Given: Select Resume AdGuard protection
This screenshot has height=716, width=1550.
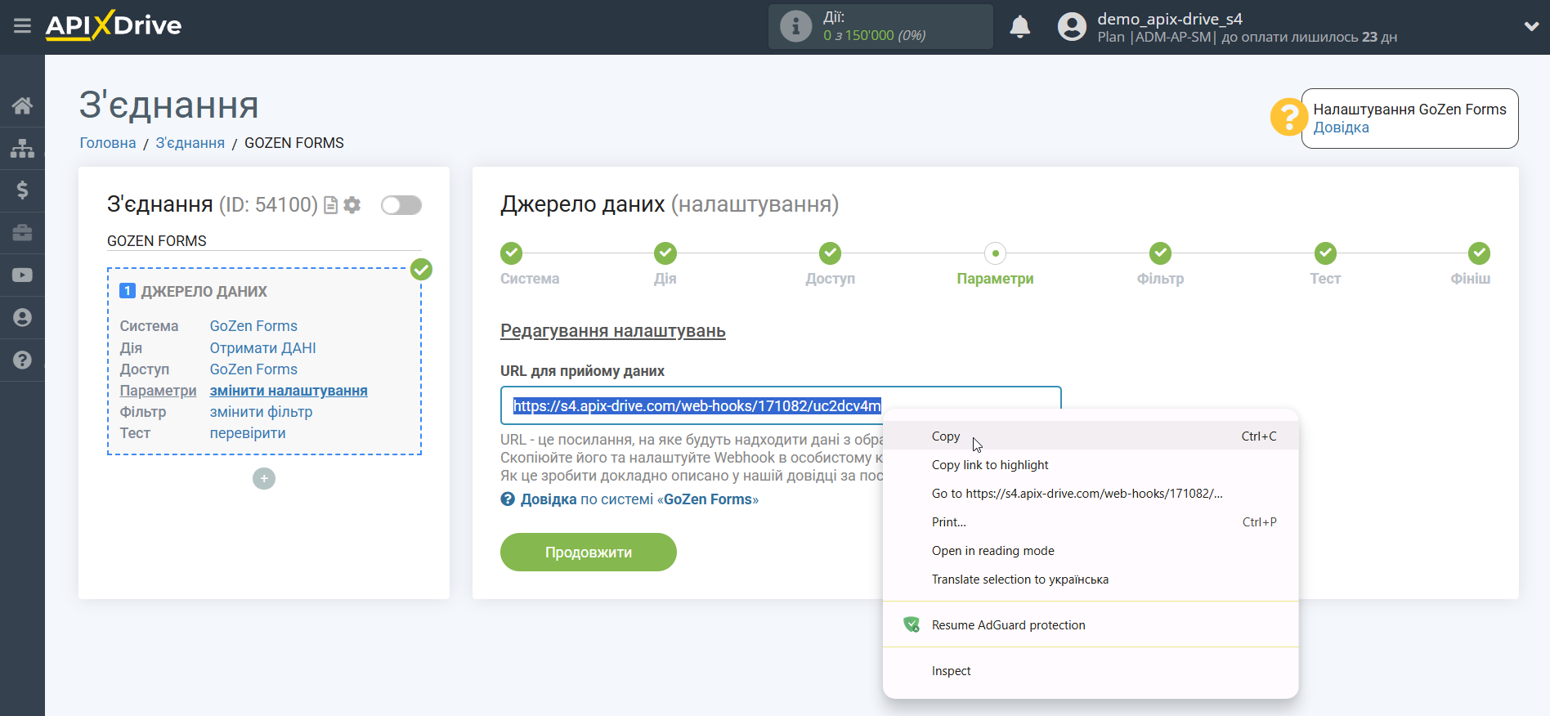Looking at the screenshot, I should click(1091, 625).
